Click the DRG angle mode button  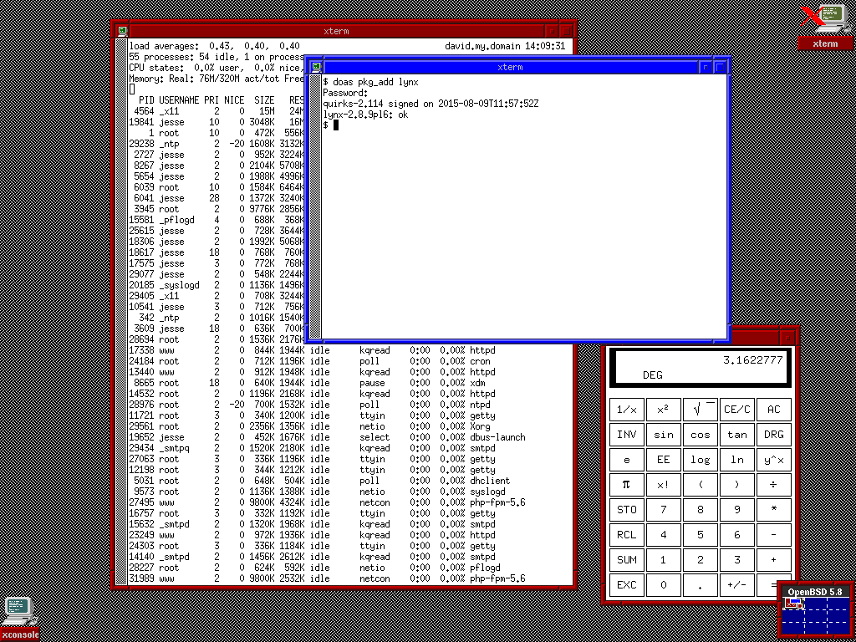point(773,435)
